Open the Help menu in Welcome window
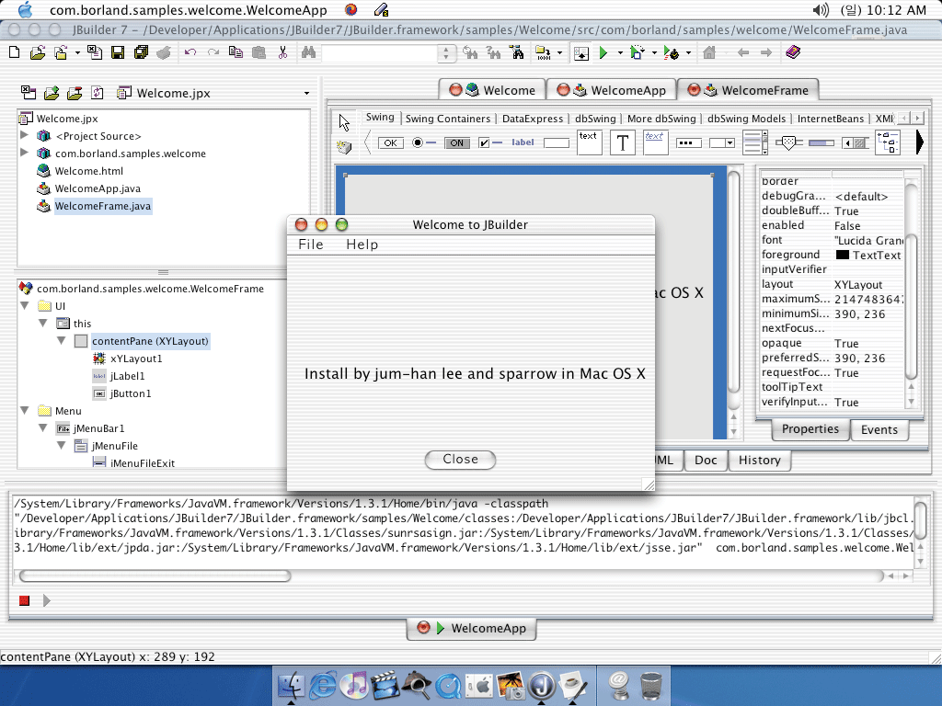The height and width of the screenshot is (706, 942). [x=362, y=245]
